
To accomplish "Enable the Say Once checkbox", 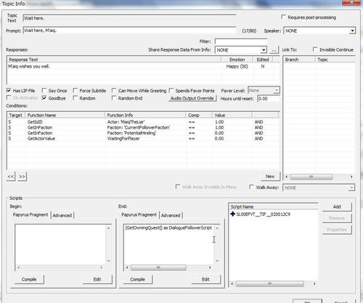I will [44, 90].
